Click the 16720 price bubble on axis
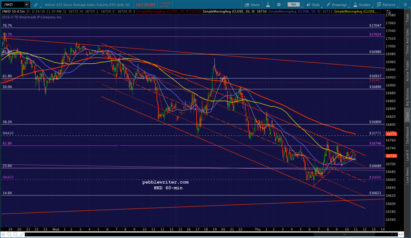Screen dimensions: 411x238 click(391, 156)
